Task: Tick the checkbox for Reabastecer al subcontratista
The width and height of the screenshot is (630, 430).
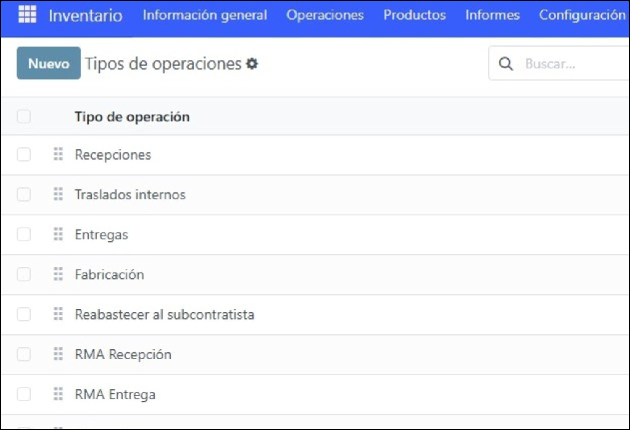Action: 24,314
